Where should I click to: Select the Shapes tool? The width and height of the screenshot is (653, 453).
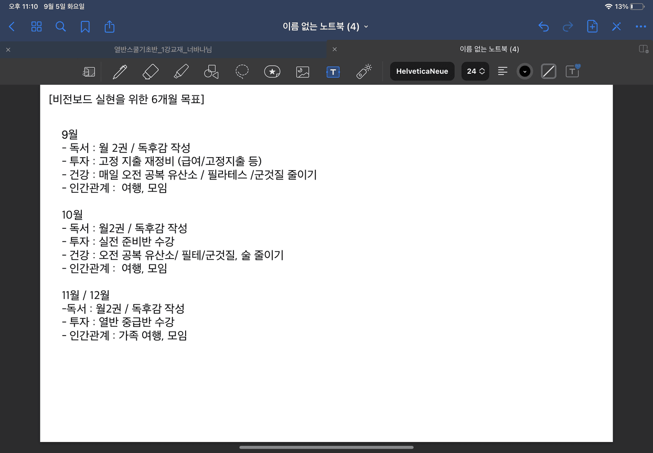(x=211, y=72)
